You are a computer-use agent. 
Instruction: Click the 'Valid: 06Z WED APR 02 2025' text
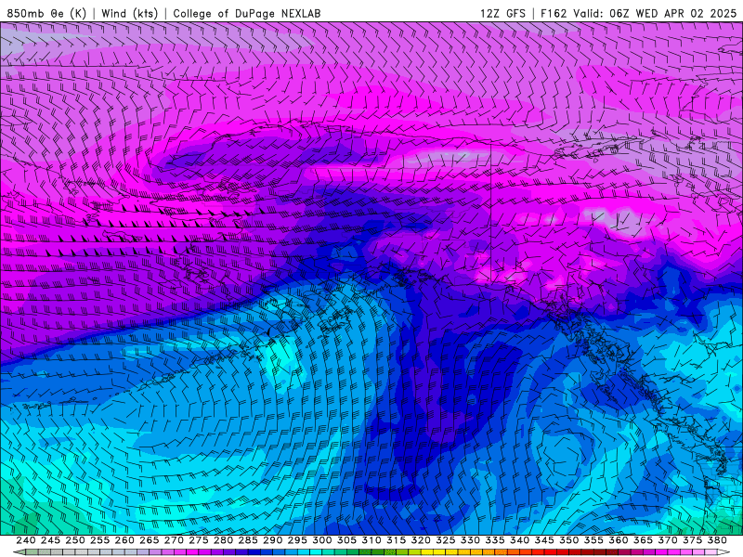click(x=655, y=13)
